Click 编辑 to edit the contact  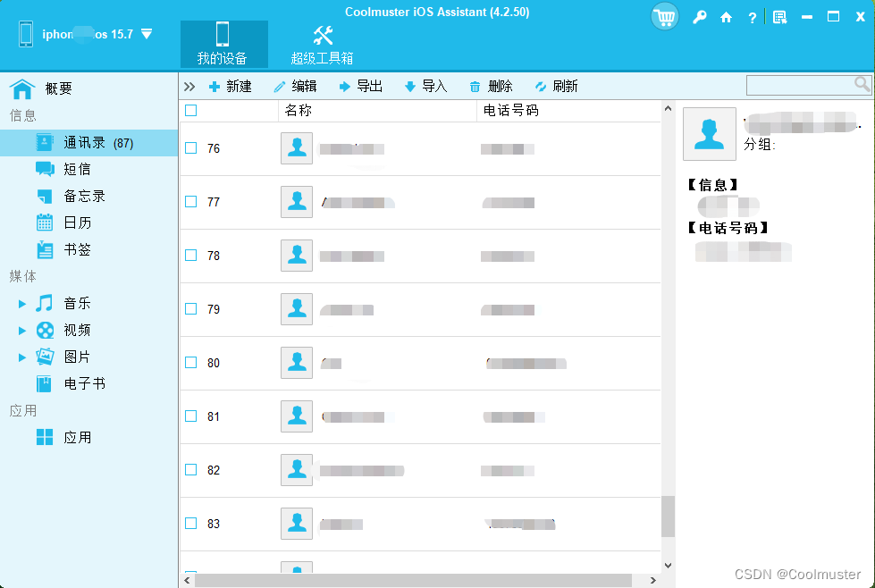[x=296, y=87]
